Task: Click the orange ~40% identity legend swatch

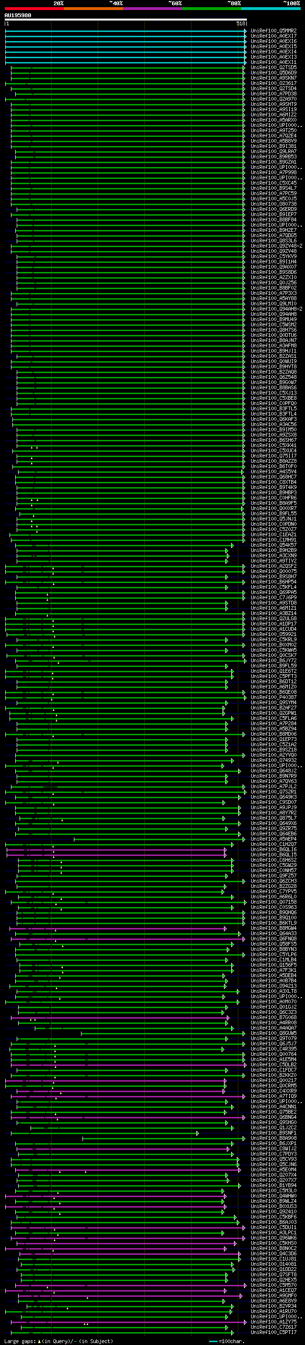Action: pyautogui.click(x=93, y=9)
